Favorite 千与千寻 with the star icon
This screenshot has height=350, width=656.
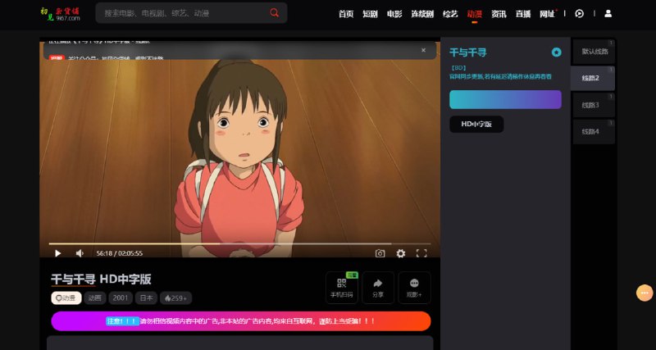[557, 52]
